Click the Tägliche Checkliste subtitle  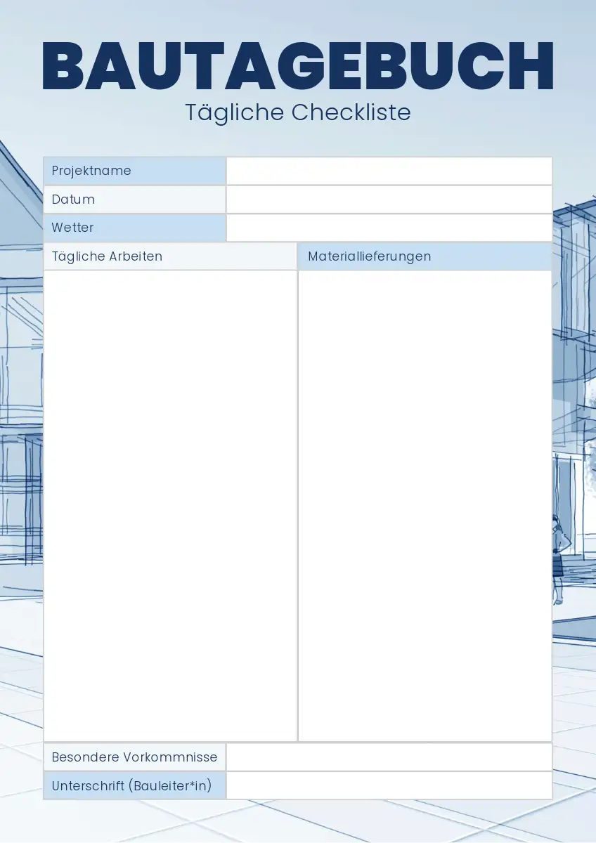[x=298, y=112]
